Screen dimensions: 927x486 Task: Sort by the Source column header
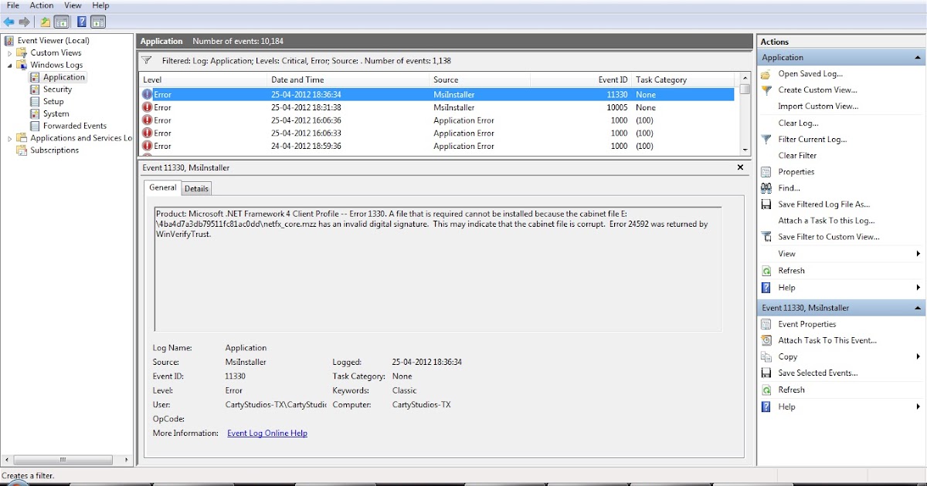pyautogui.click(x=479, y=79)
